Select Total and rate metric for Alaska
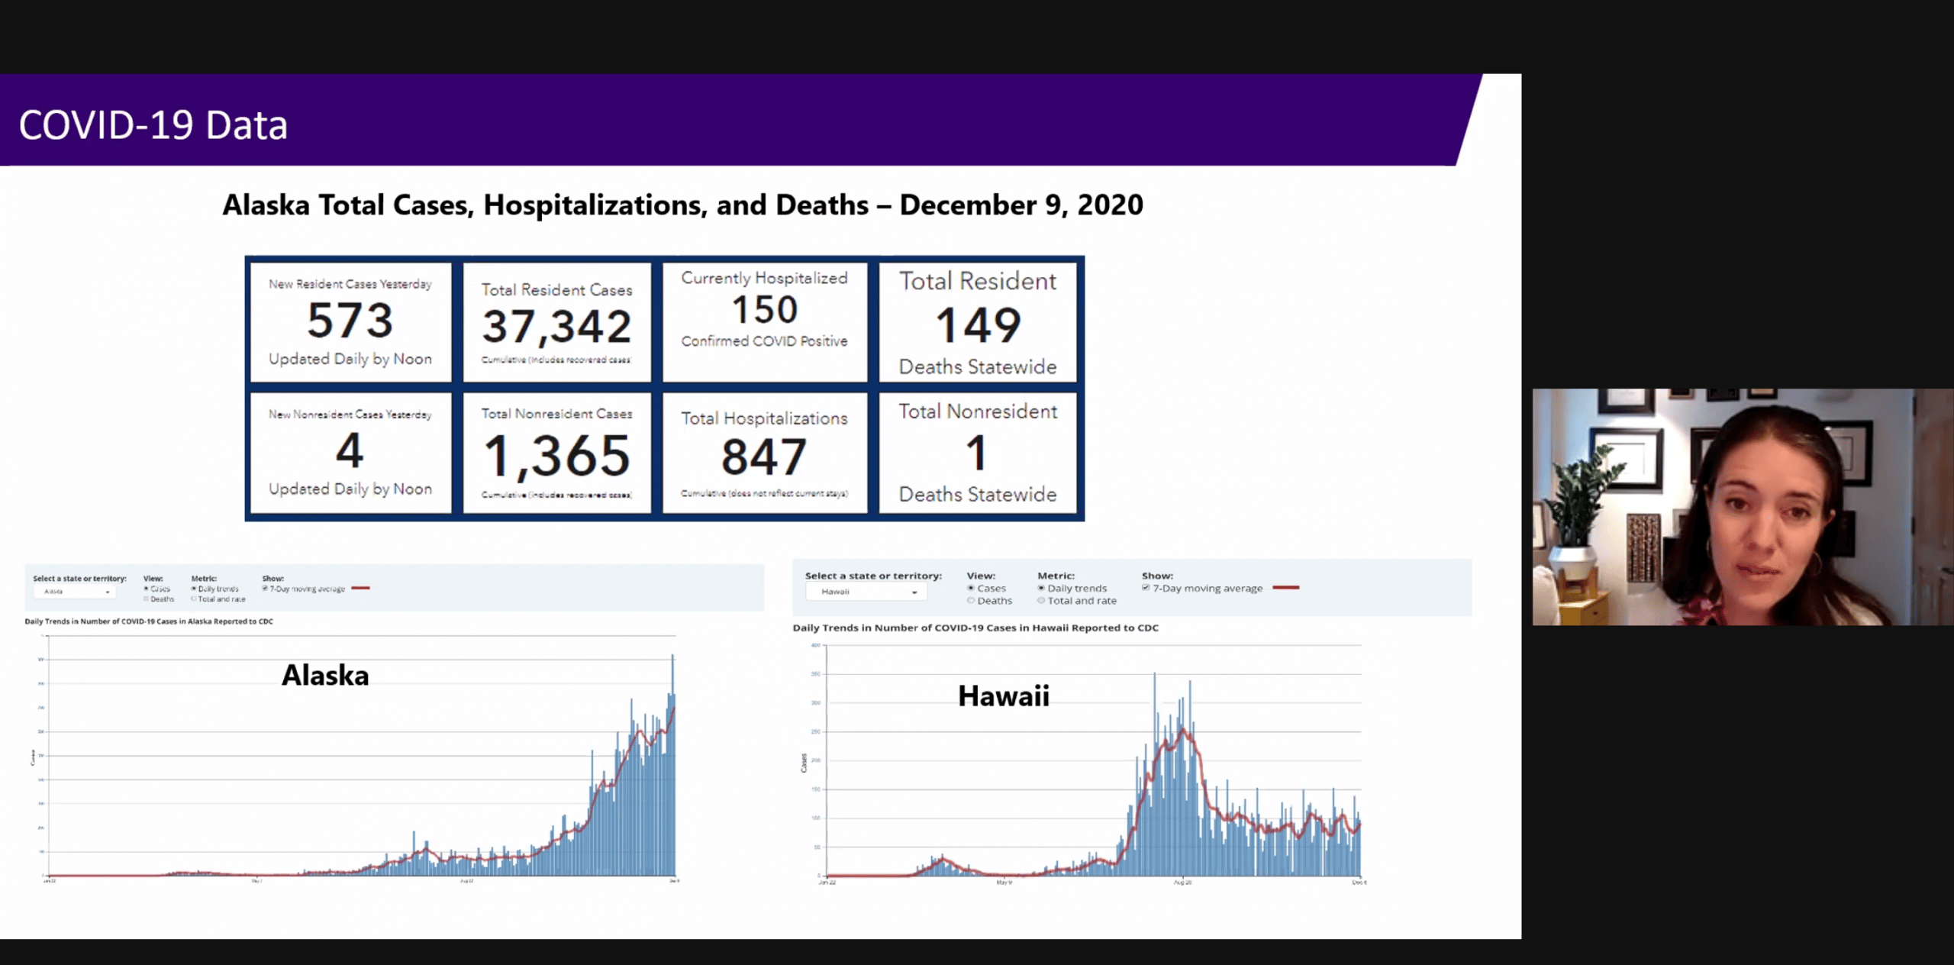This screenshot has height=965, width=1954. point(194,599)
